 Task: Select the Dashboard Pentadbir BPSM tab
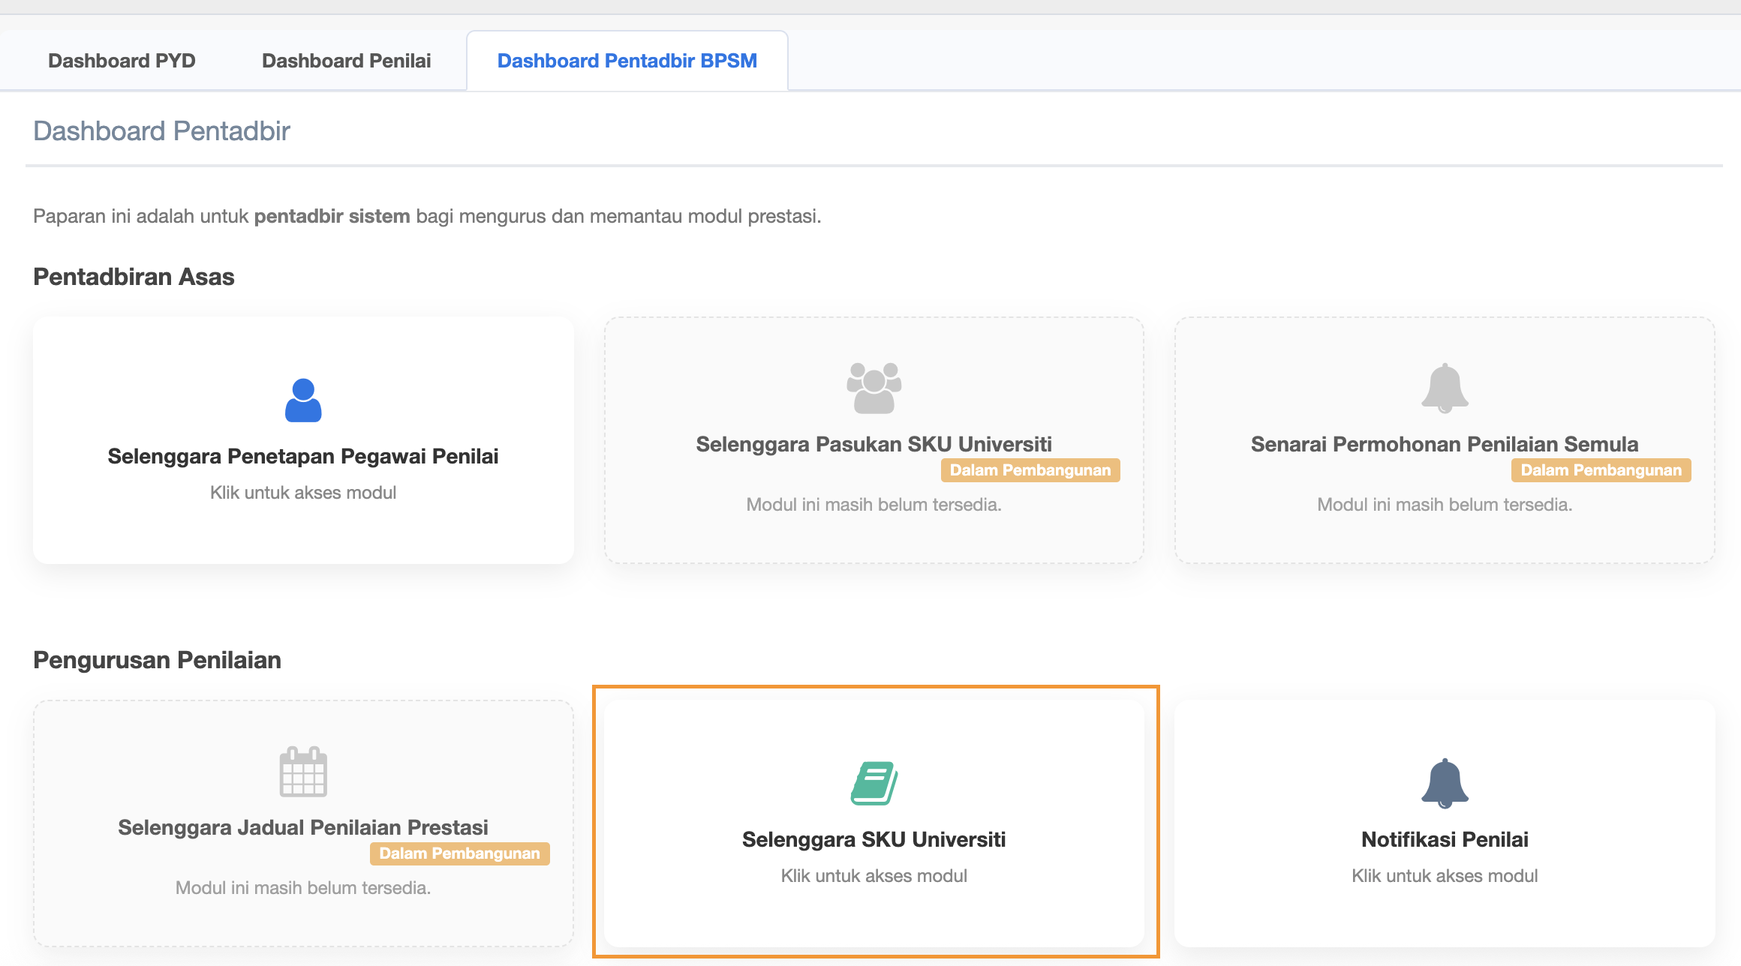coord(627,61)
